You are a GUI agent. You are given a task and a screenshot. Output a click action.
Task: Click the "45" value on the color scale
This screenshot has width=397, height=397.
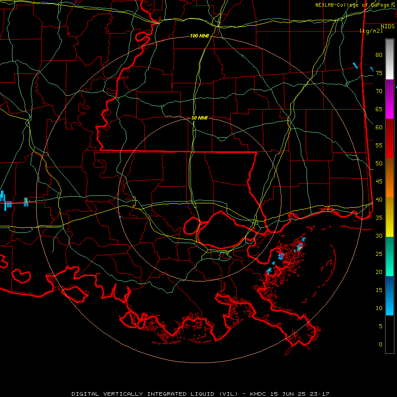click(x=379, y=182)
